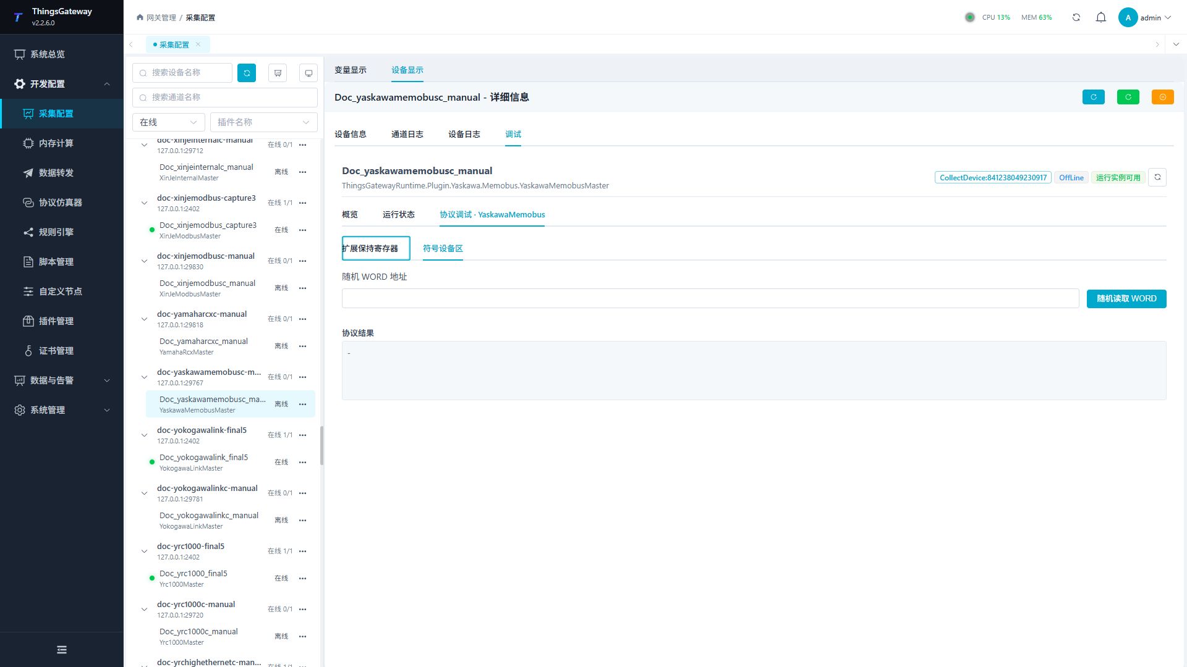Click the refresh icon in the top header
Screen dimensions: 1187x667
pos(1076,17)
